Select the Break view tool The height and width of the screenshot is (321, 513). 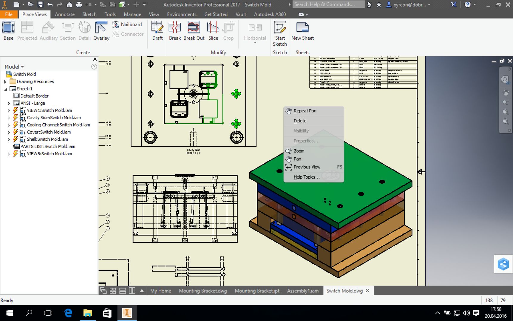coord(175,31)
